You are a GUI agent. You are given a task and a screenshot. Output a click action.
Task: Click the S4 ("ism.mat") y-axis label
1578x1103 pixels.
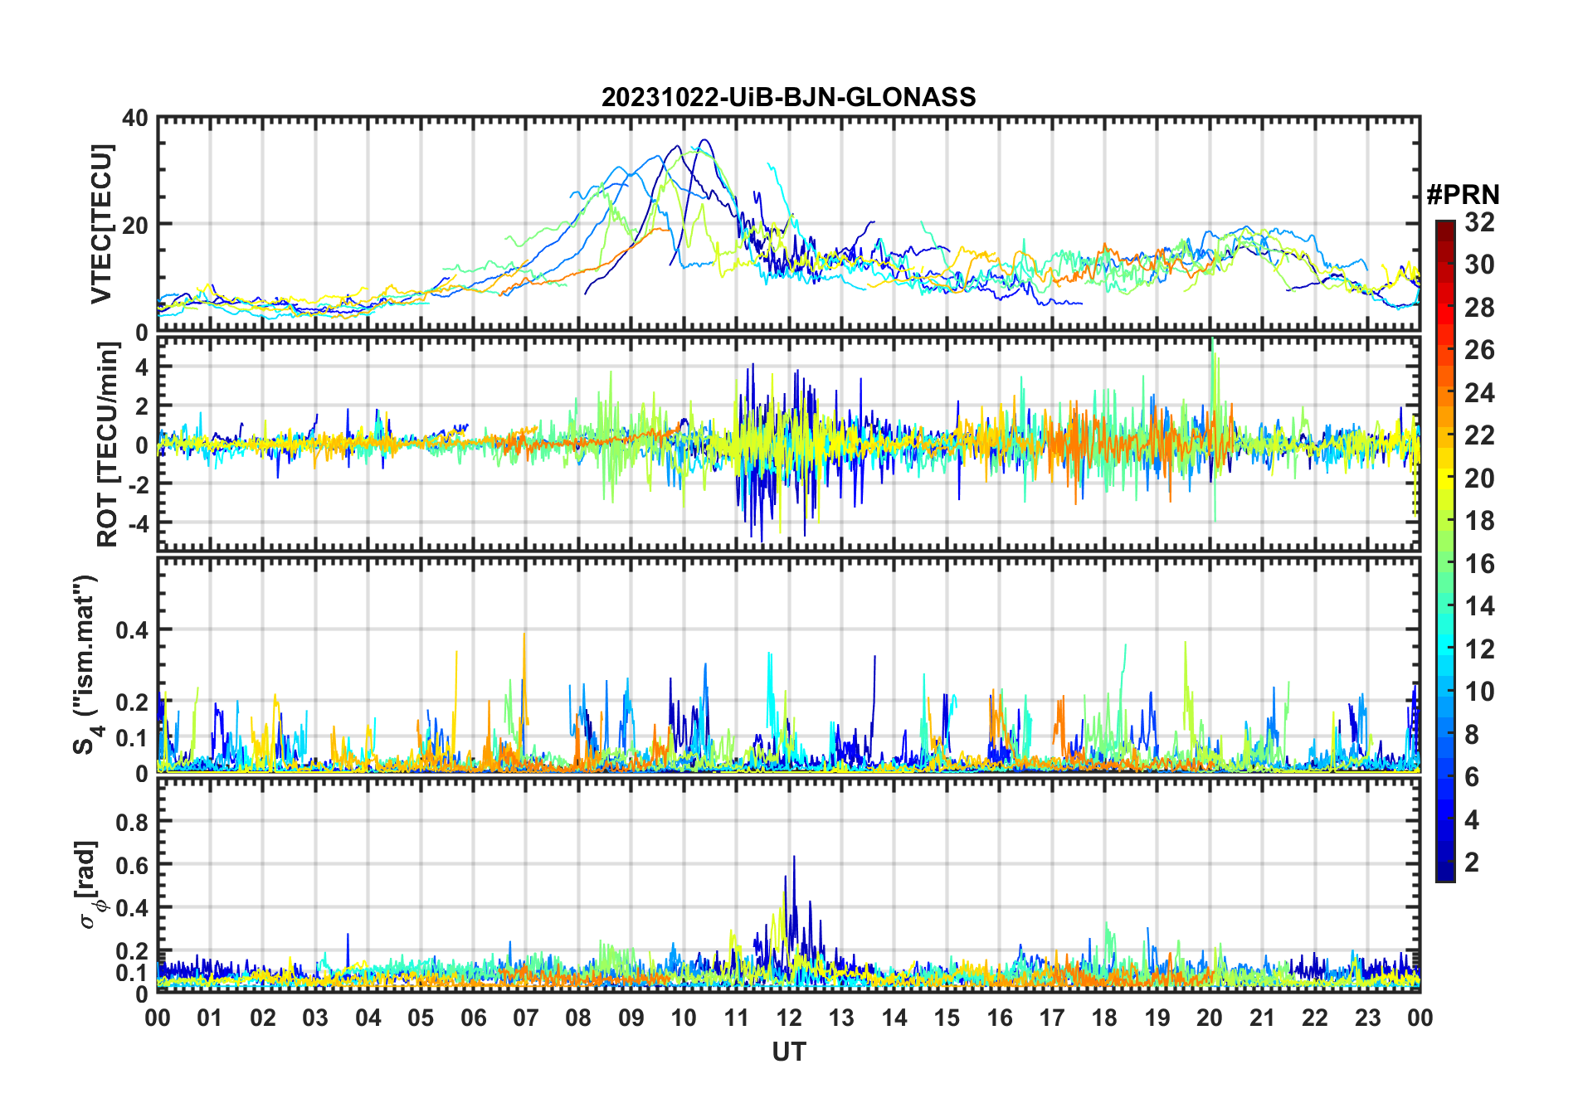[87, 664]
